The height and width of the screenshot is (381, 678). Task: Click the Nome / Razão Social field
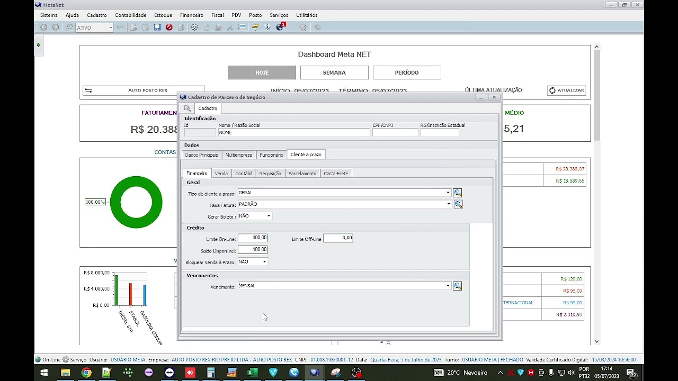tap(294, 133)
